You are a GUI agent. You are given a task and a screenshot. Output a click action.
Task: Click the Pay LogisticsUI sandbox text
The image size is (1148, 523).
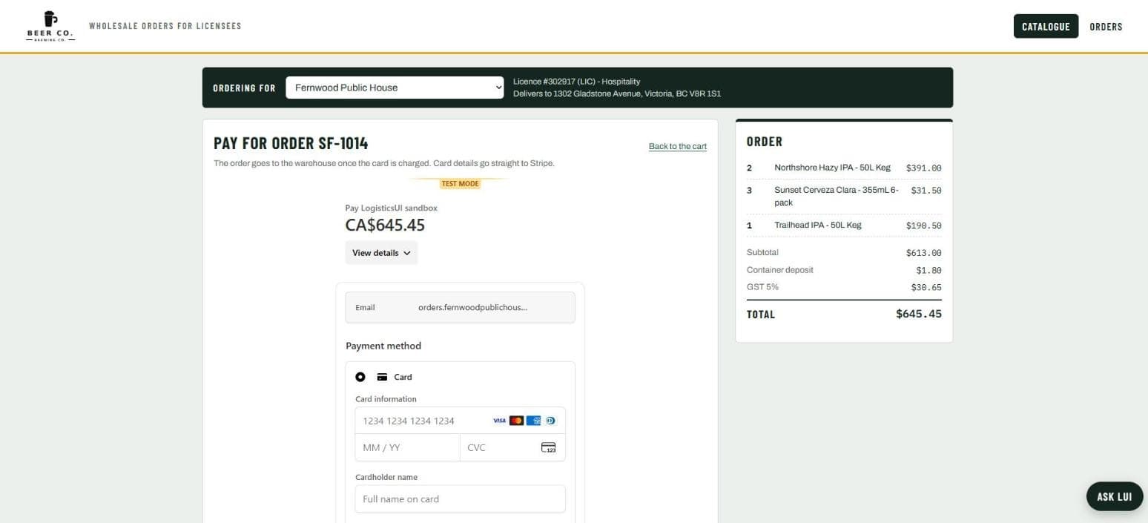click(392, 208)
